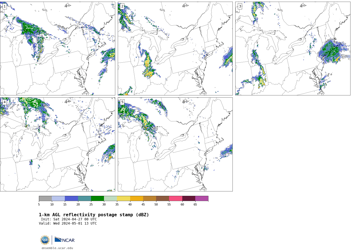Image resolution: width=353 pixels, height=251 pixels.
Task: Click the colorbar tick label 30
Action: (x=104, y=204)
